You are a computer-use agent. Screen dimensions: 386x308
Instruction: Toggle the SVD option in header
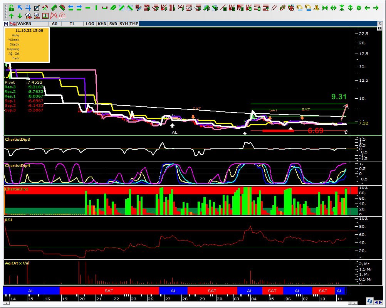pos(113,24)
